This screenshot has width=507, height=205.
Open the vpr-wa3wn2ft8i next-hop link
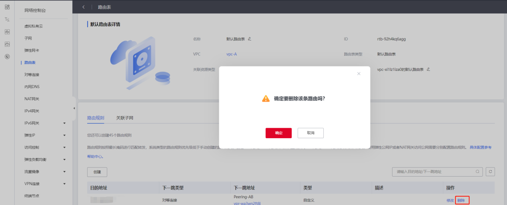(247, 203)
